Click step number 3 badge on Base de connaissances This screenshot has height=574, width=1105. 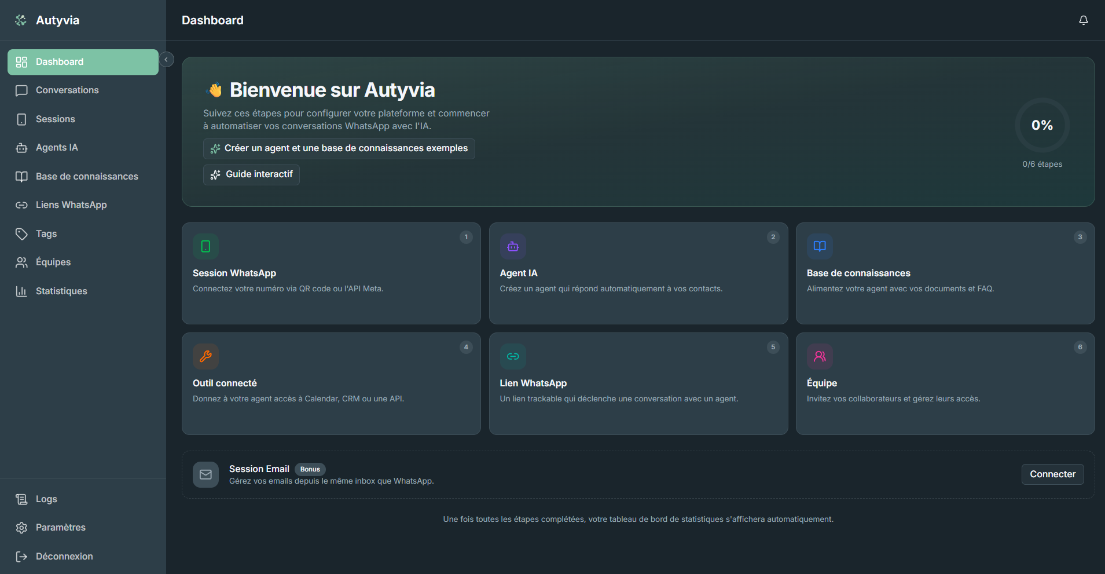[1080, 237]
